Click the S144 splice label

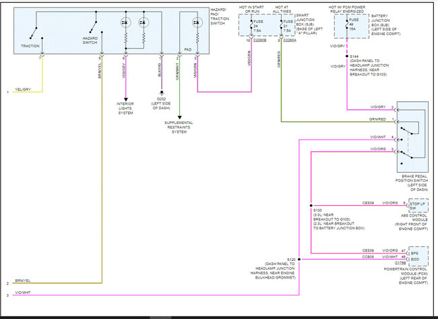(x=354, y=57)
